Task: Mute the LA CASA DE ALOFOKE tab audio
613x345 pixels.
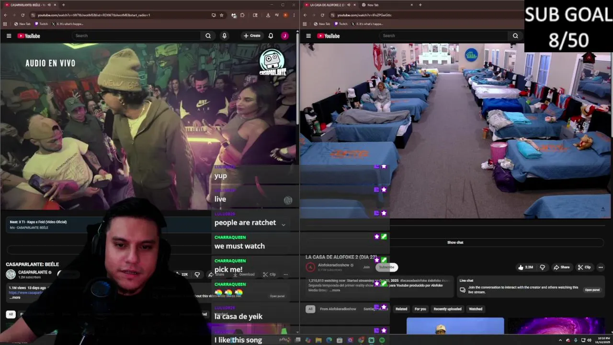Action: [349, 5]
